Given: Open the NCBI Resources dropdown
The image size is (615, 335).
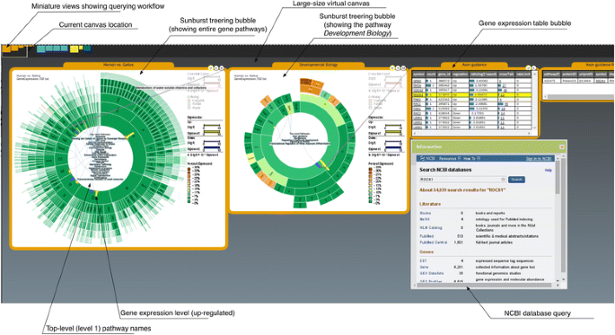Looking at the screenshot, I should coord(450,158).
